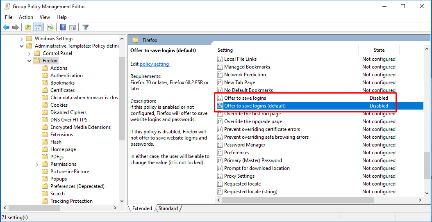Select the Disabled Ciphers tree folder
Viewport: 432px width, 222px height.
coord(68,112)
